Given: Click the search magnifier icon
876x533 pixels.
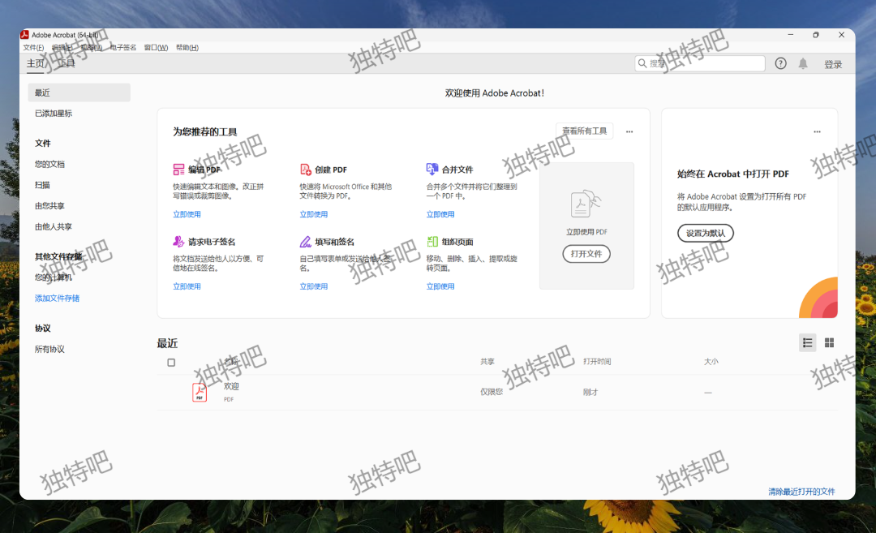Looking at the screenshot, I should click(x=642, y=64).
